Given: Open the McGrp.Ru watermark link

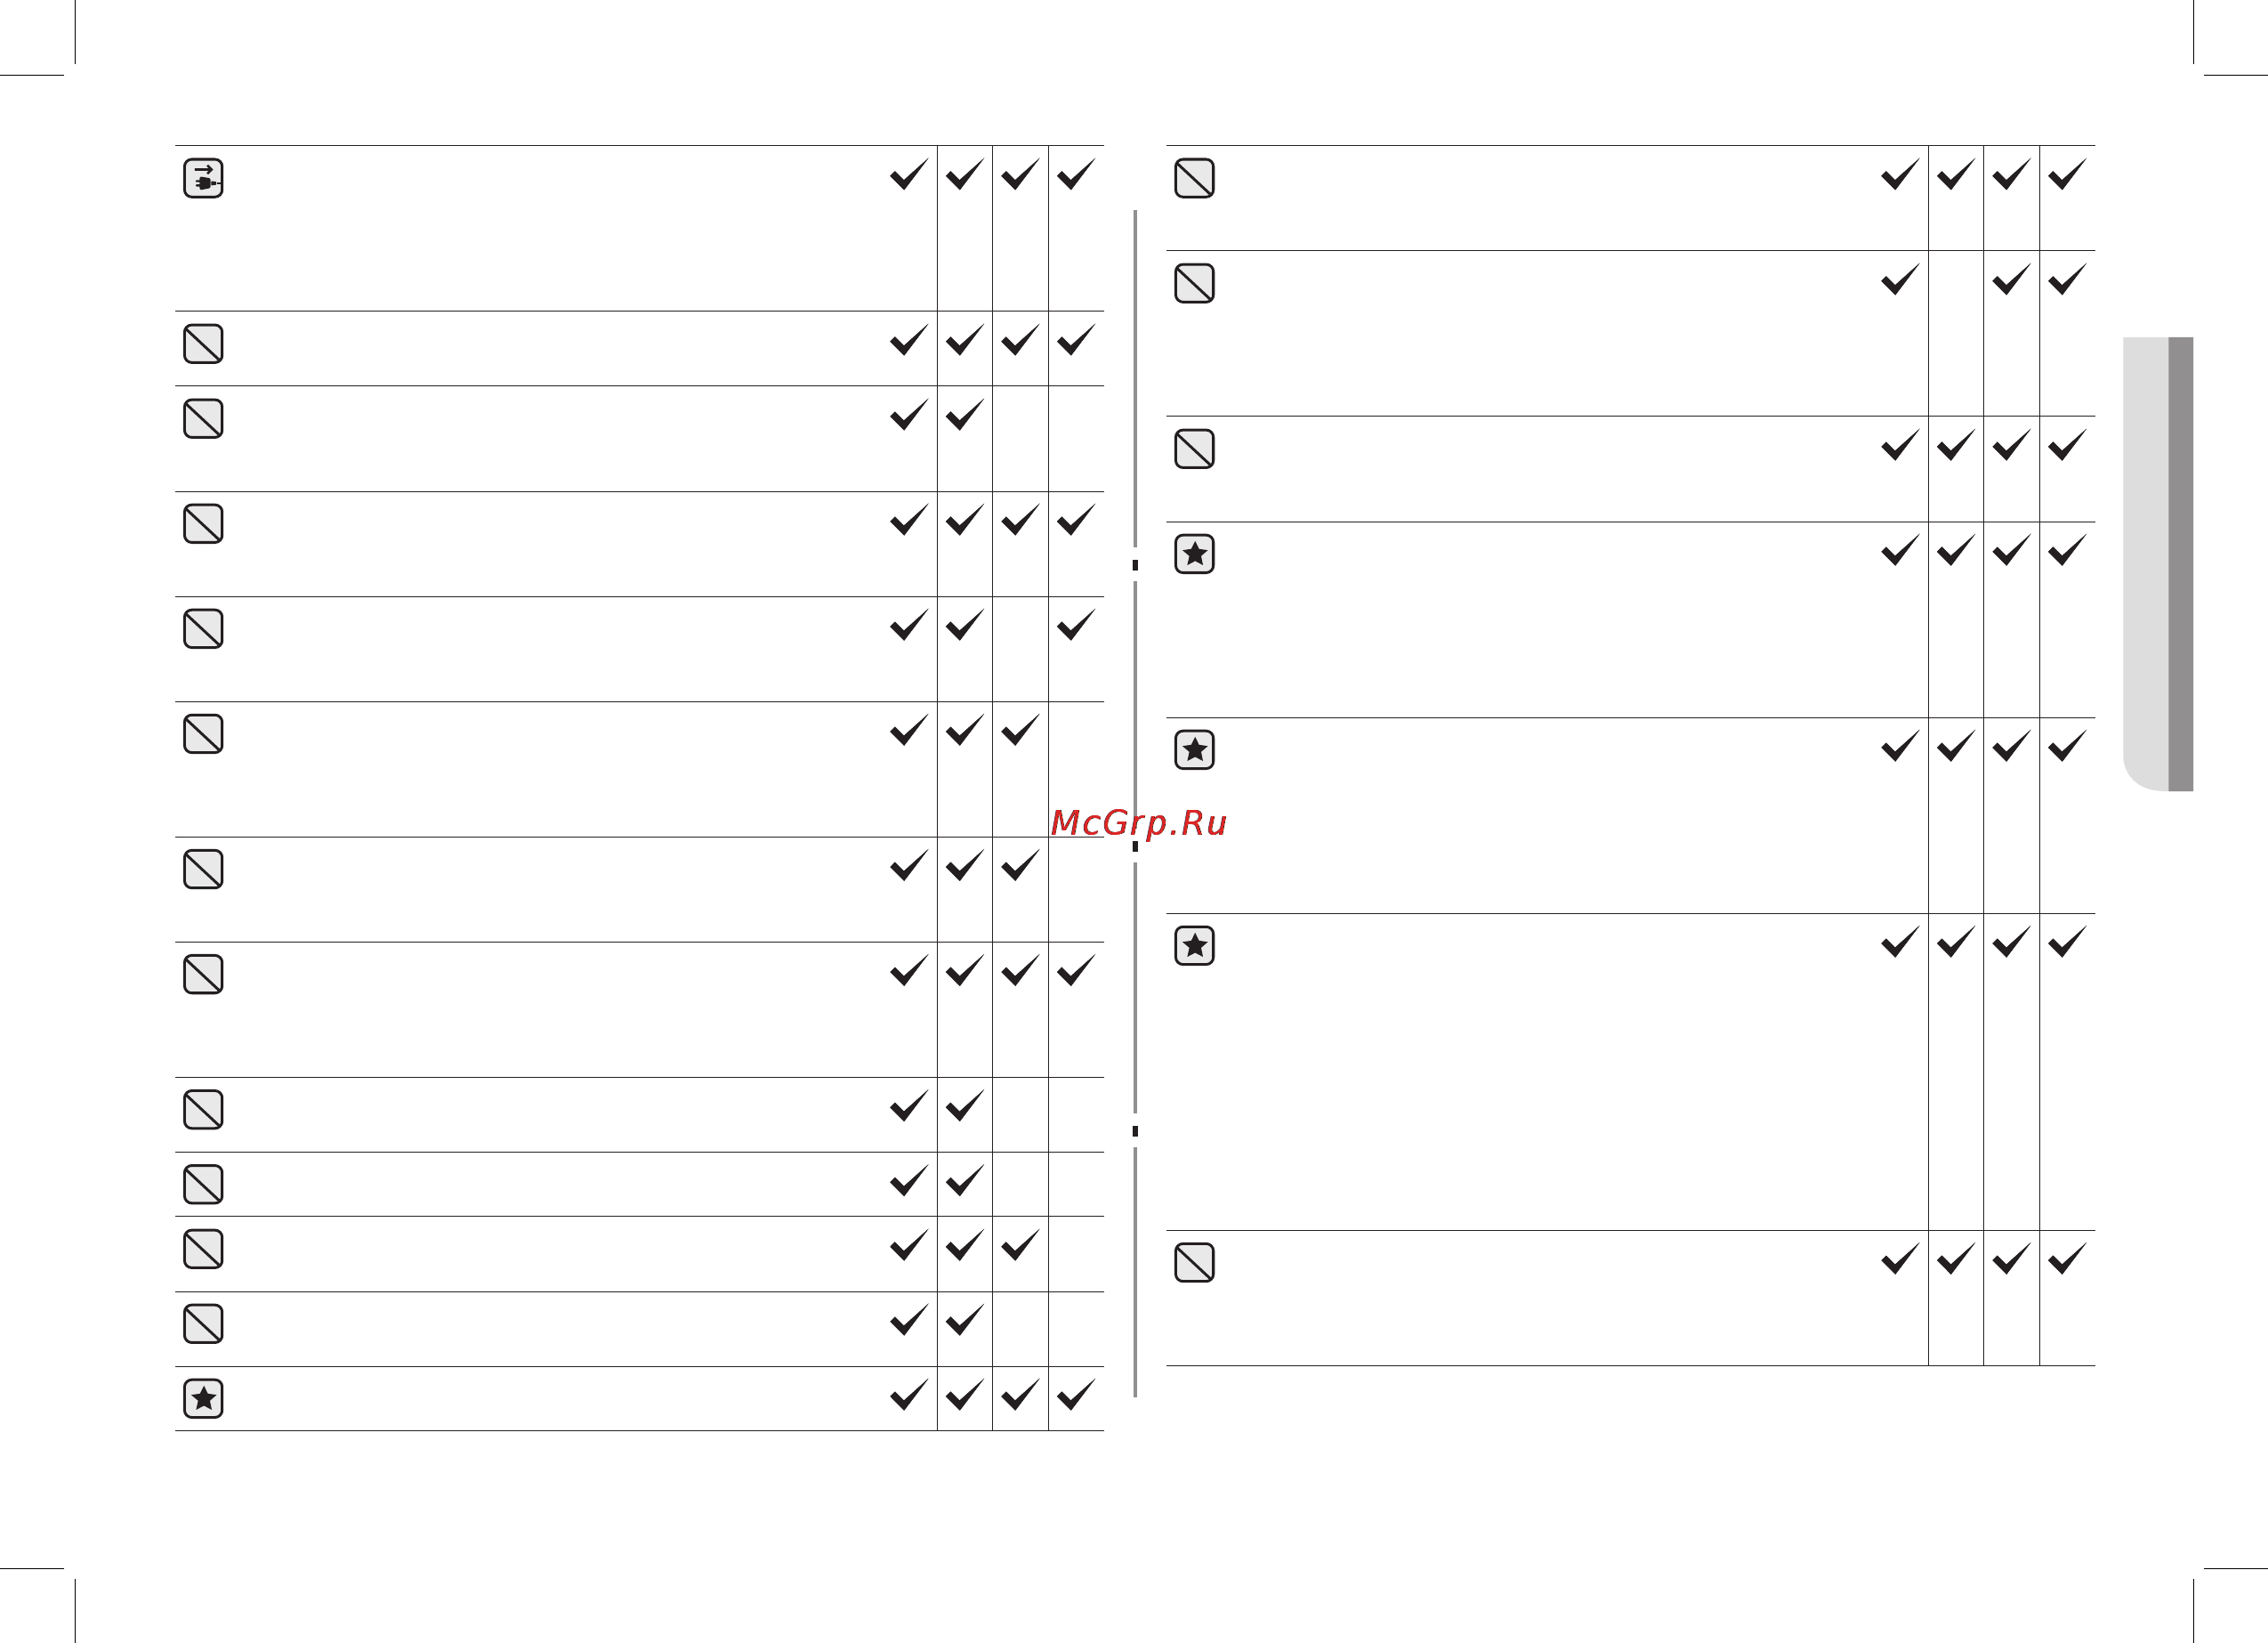Looking at the screenshot, I should [1138, 822].
